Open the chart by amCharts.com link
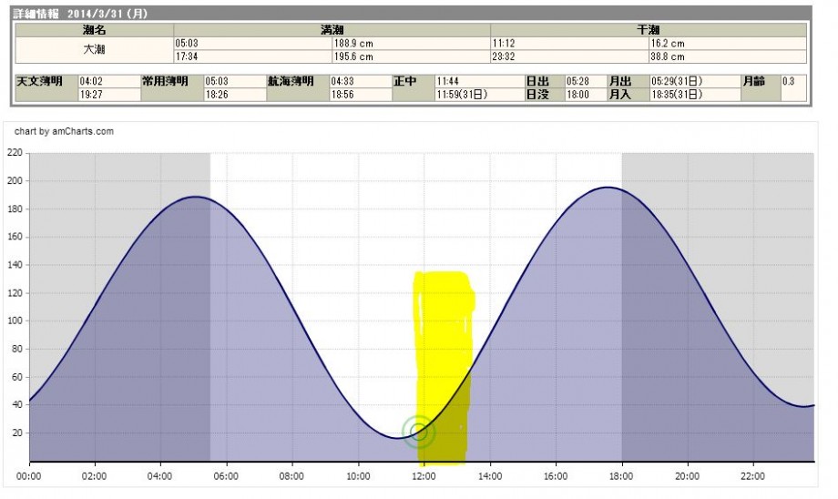The image size is (838, 499). coord(64,131)
